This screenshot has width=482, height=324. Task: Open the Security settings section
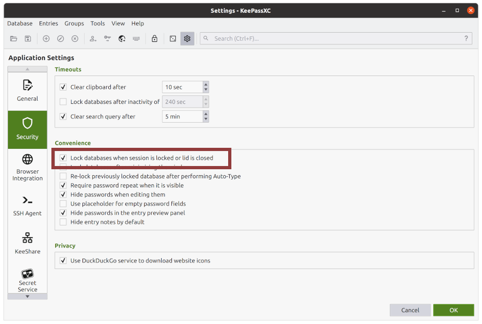click(27, 130)
